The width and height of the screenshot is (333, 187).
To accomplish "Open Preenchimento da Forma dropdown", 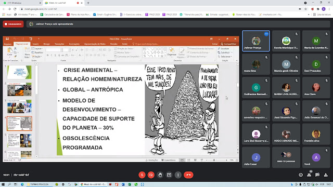I will tap(201, 48).
